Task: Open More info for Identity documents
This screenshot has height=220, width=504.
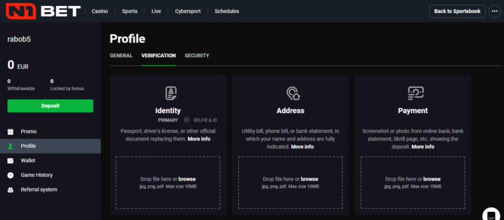Action: point(199,139)
